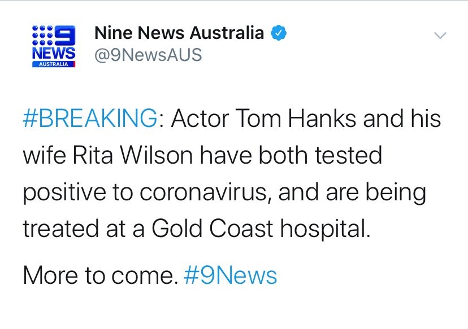Click the AUSTRALIA banner under the logo

(x=53, y=64)
